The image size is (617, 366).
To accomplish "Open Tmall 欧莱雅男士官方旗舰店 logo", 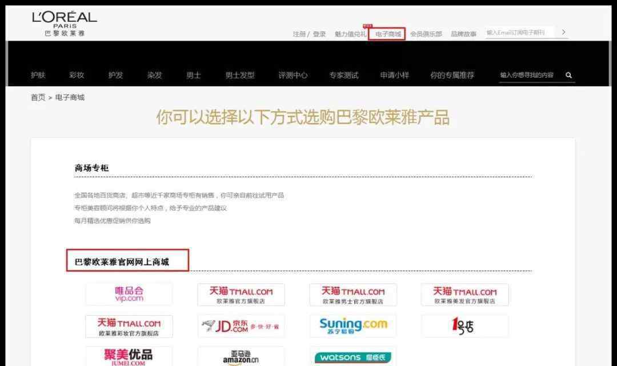I will [353, 295].
